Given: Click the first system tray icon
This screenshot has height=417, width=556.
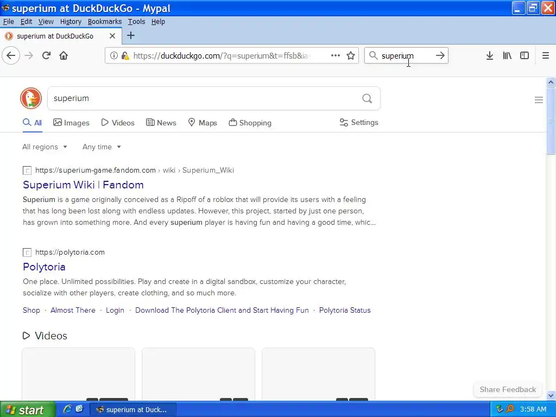Looking at the screenshot, I should coord(500,409).
